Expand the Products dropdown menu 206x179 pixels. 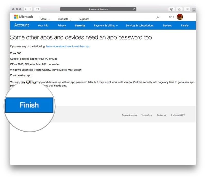pyautogui.click(x=64, y=19)
